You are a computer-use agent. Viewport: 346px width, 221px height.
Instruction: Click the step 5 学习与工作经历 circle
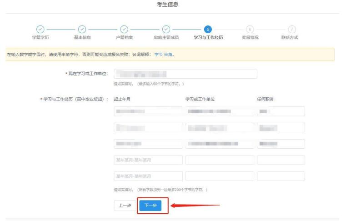[208, 30]
